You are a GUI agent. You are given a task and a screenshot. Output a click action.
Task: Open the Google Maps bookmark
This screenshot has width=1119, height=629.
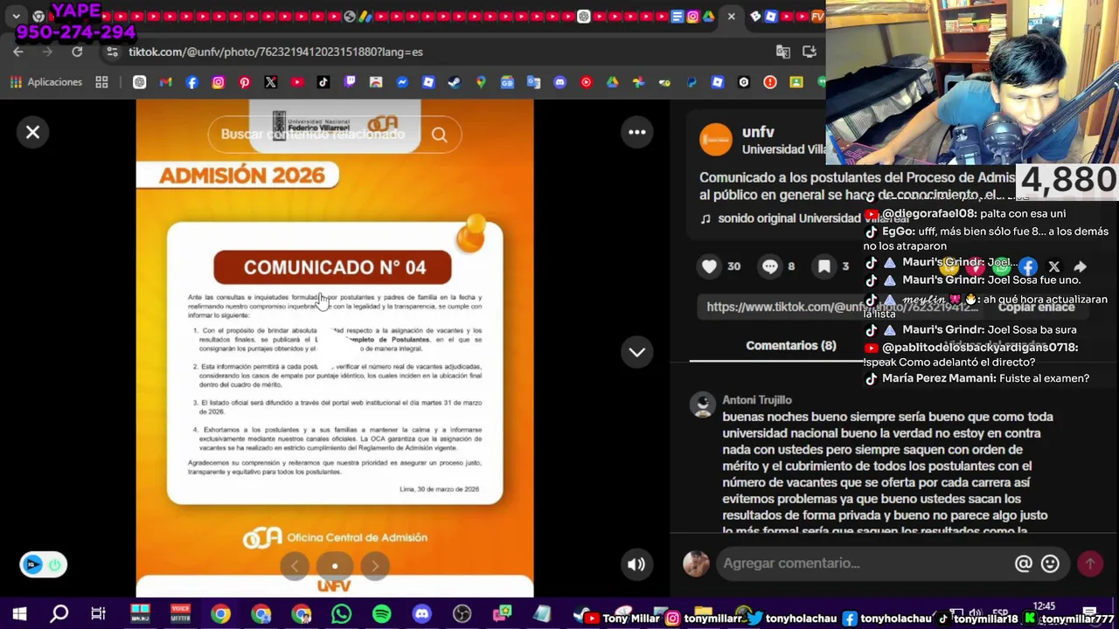click(x=481, y=82)
